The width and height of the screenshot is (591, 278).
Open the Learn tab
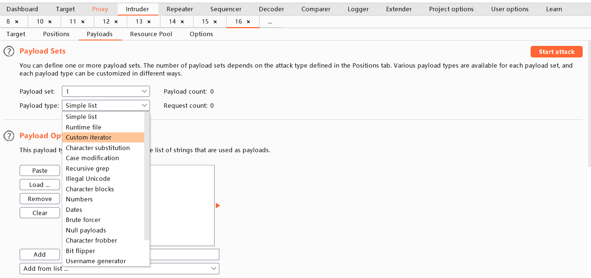coord(554,9)
